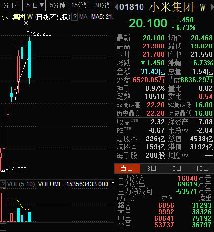Screen dimensions: 214x232
Task: Click the latest cyan candlestick
Action: tap(29, 60)
